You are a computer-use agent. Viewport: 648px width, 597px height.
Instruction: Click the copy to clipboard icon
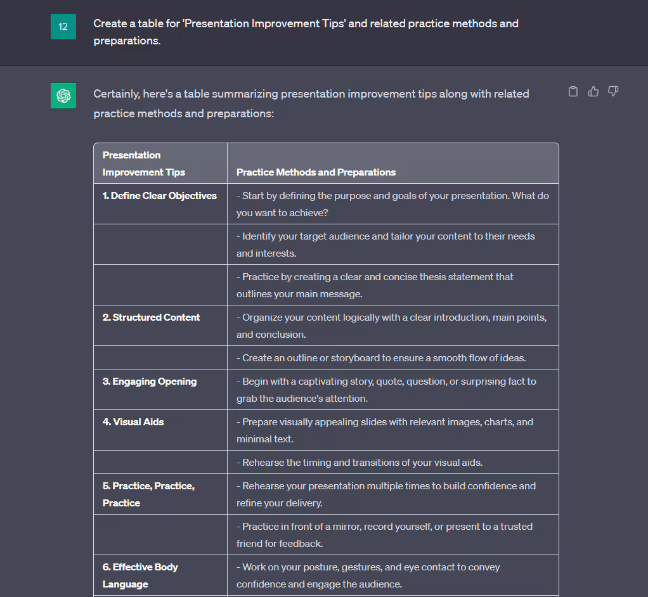tap(573, 92)
